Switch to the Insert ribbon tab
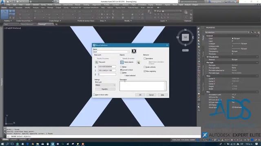Screen dimensions: 261x146 click(11, 8)
